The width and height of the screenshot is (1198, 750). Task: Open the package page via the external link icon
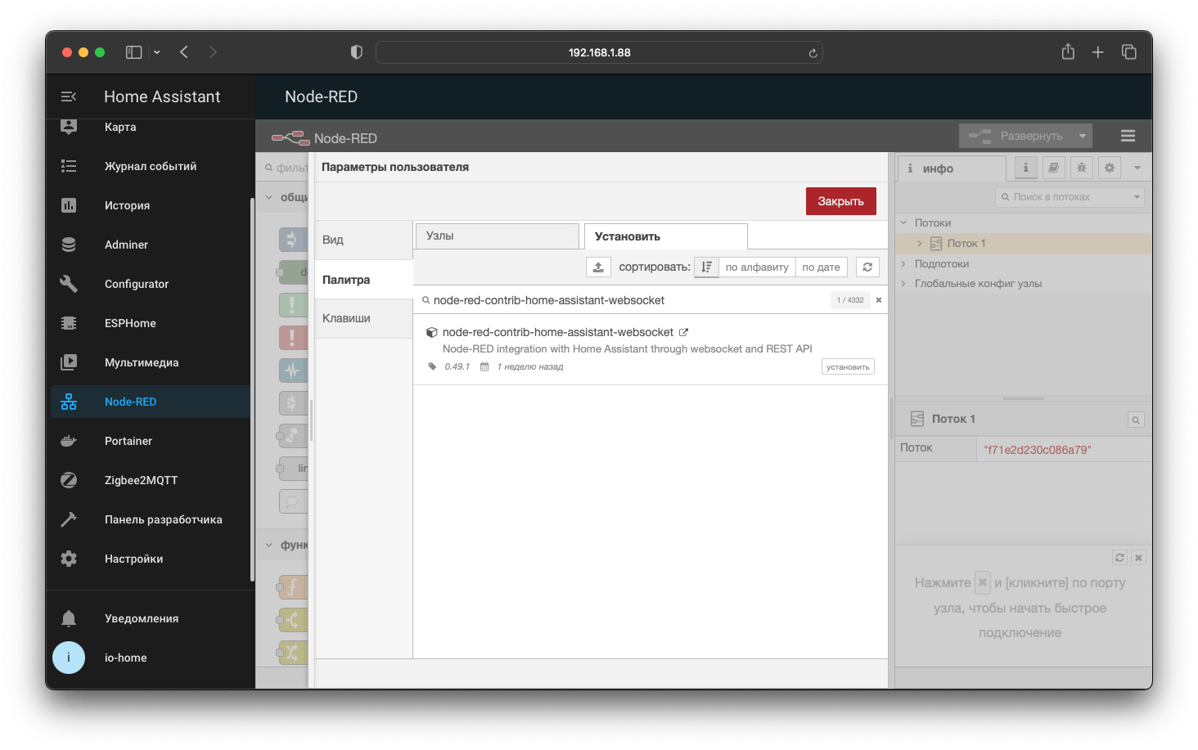[684, 332]
